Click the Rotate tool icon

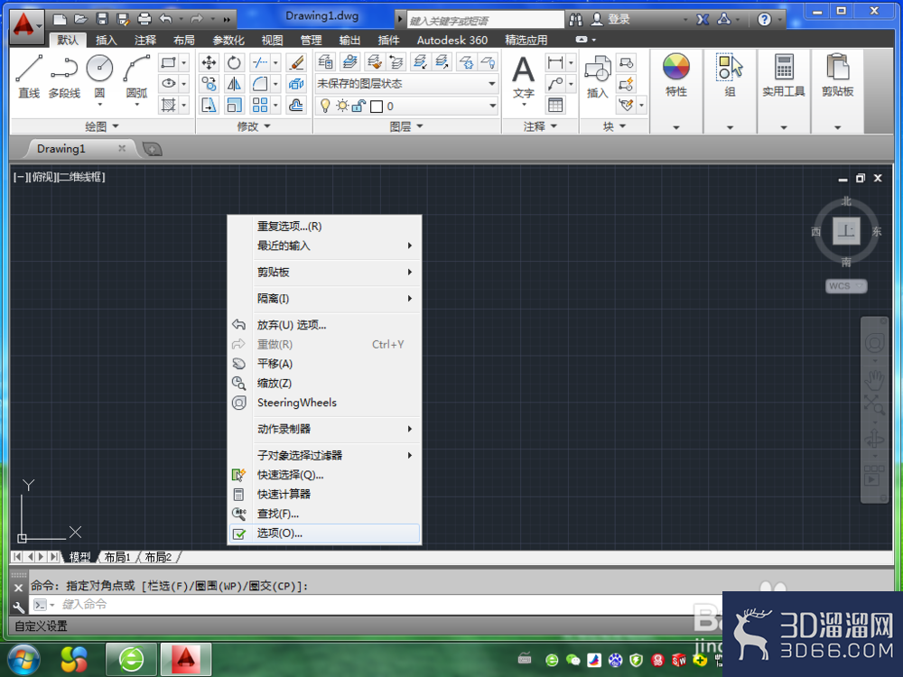click(234, 62)
